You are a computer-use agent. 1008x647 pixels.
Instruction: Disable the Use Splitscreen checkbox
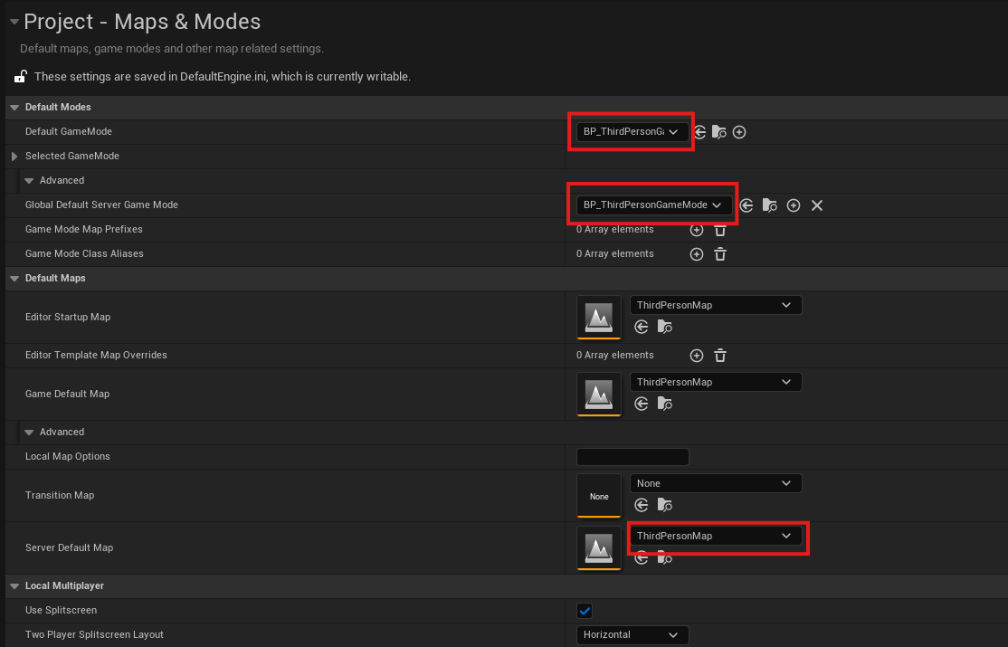(585, 611)
